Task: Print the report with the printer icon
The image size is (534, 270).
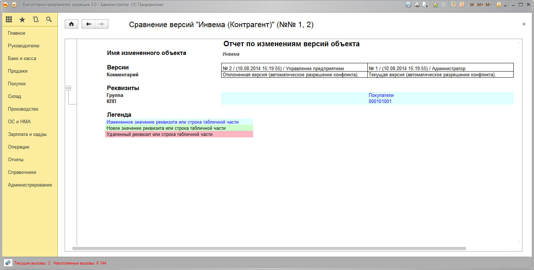Action: click(417, 5)
